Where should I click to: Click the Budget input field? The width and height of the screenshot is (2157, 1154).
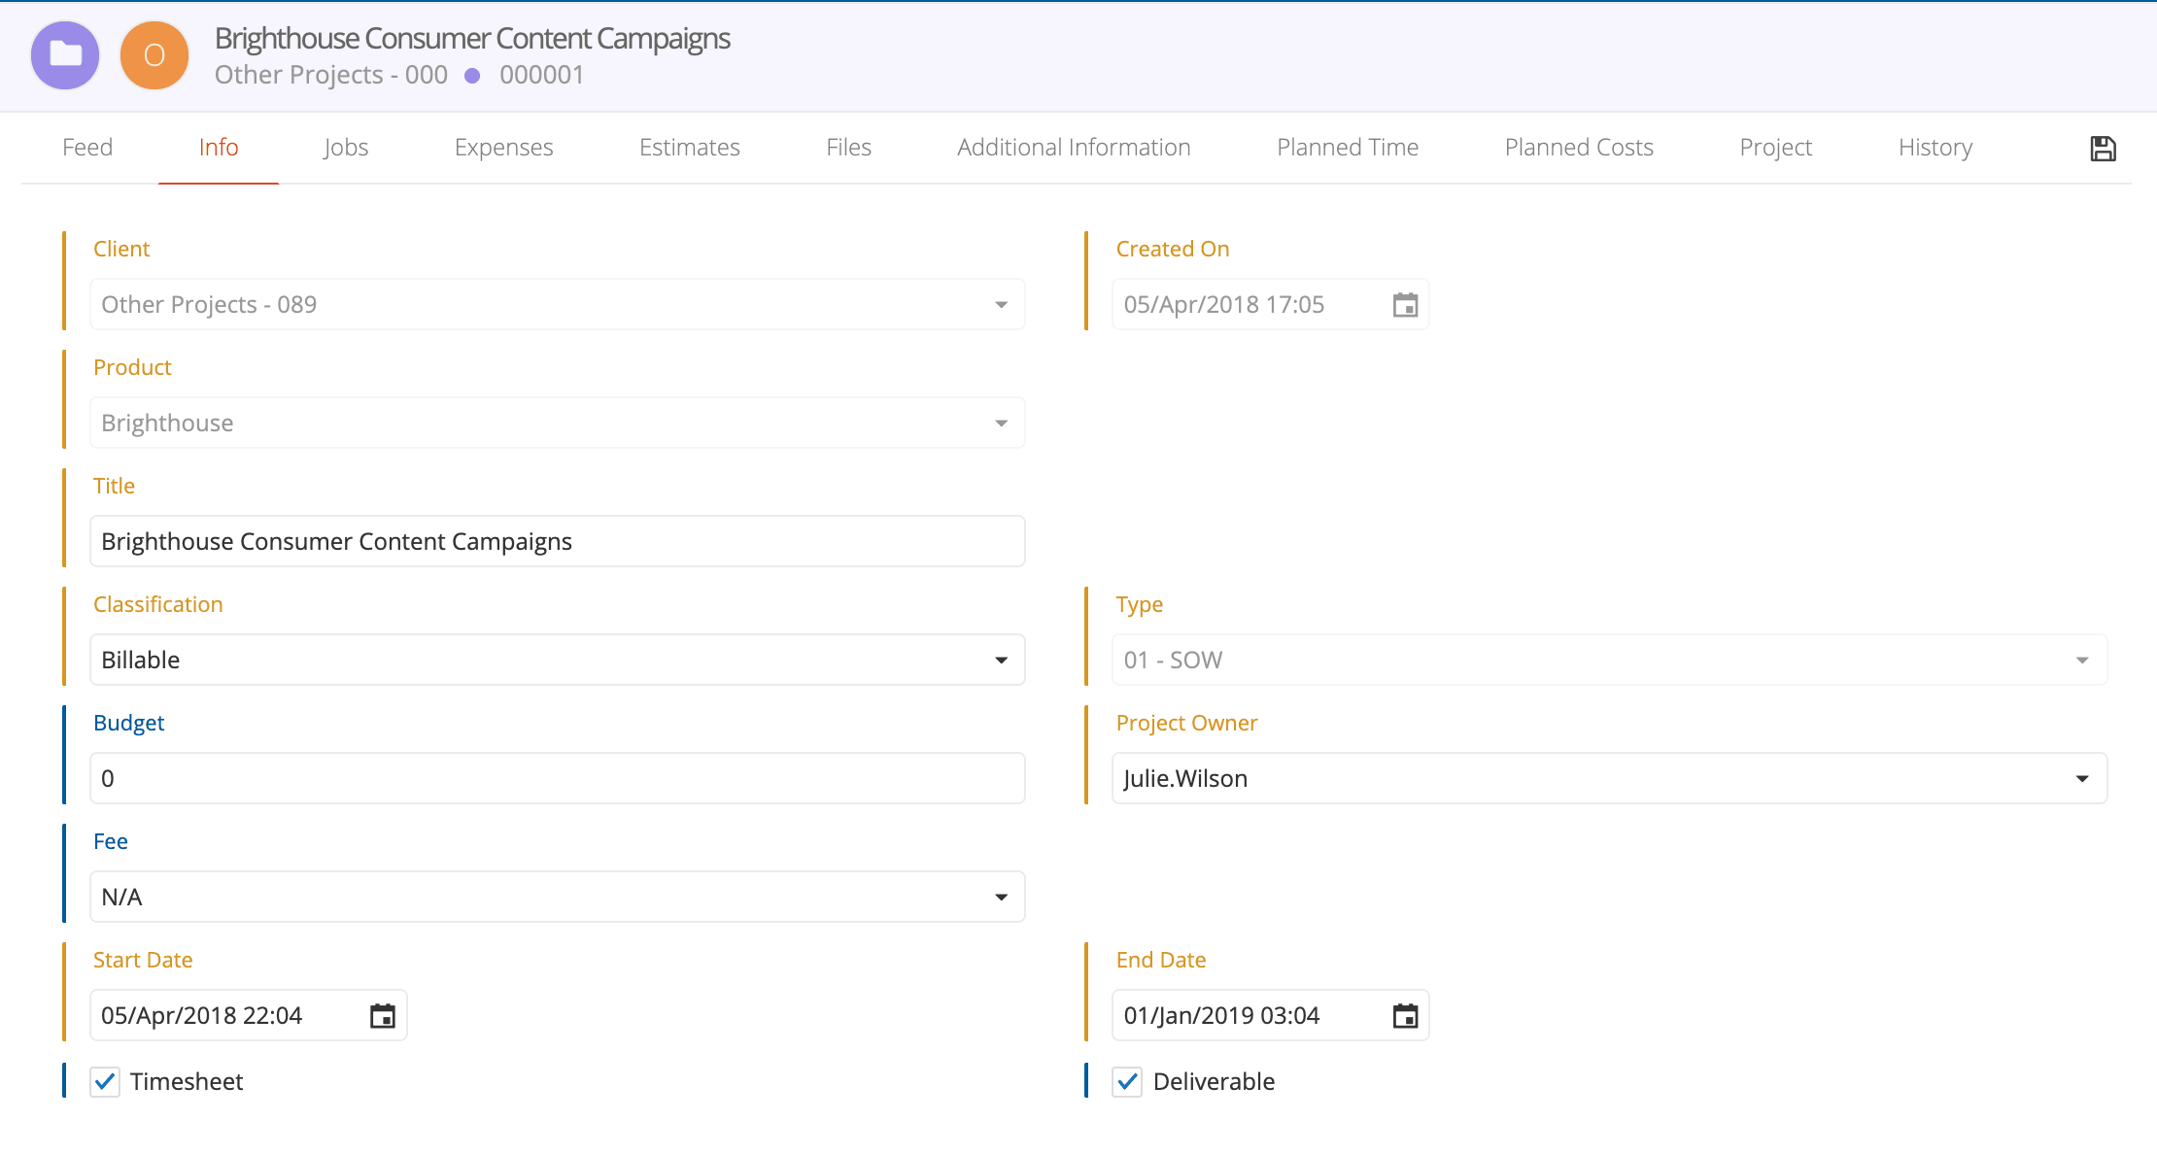point(557,779)
